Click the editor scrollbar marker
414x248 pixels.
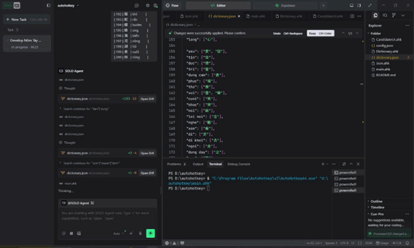tap(362, 84)
